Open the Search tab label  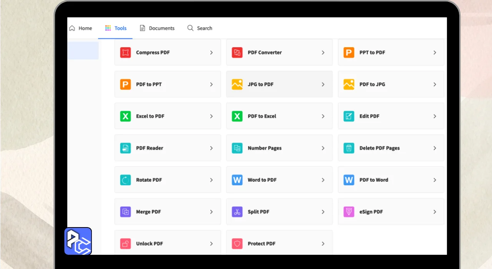(x=204, y=28)
